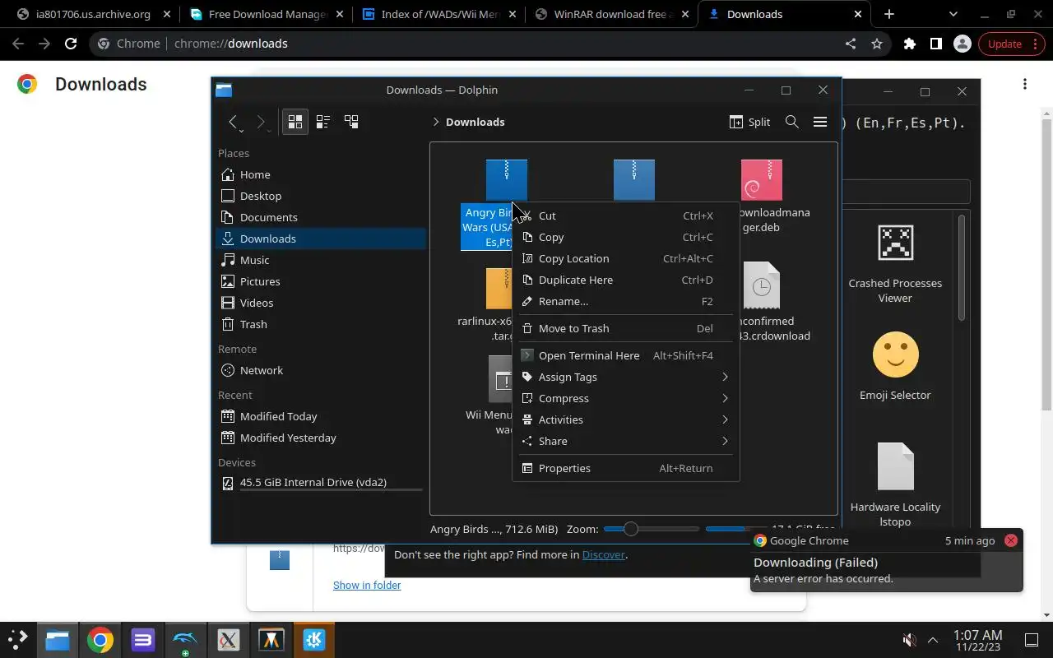This screenshot has height=658, width=1053.
Task: Choose Copy from context menu
Action: pos(625,237)
